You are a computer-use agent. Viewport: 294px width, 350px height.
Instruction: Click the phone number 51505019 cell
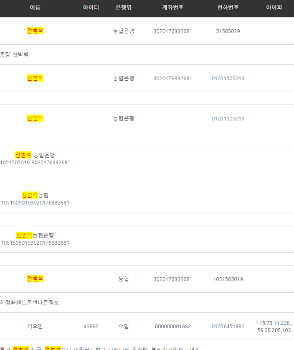pyautogui.click(x=228, y=31)
